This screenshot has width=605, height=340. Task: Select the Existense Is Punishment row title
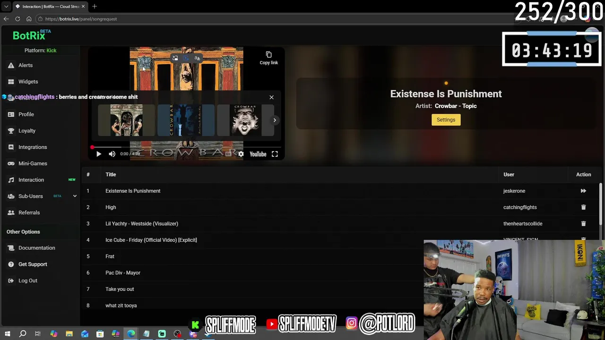tap(133, 191)
